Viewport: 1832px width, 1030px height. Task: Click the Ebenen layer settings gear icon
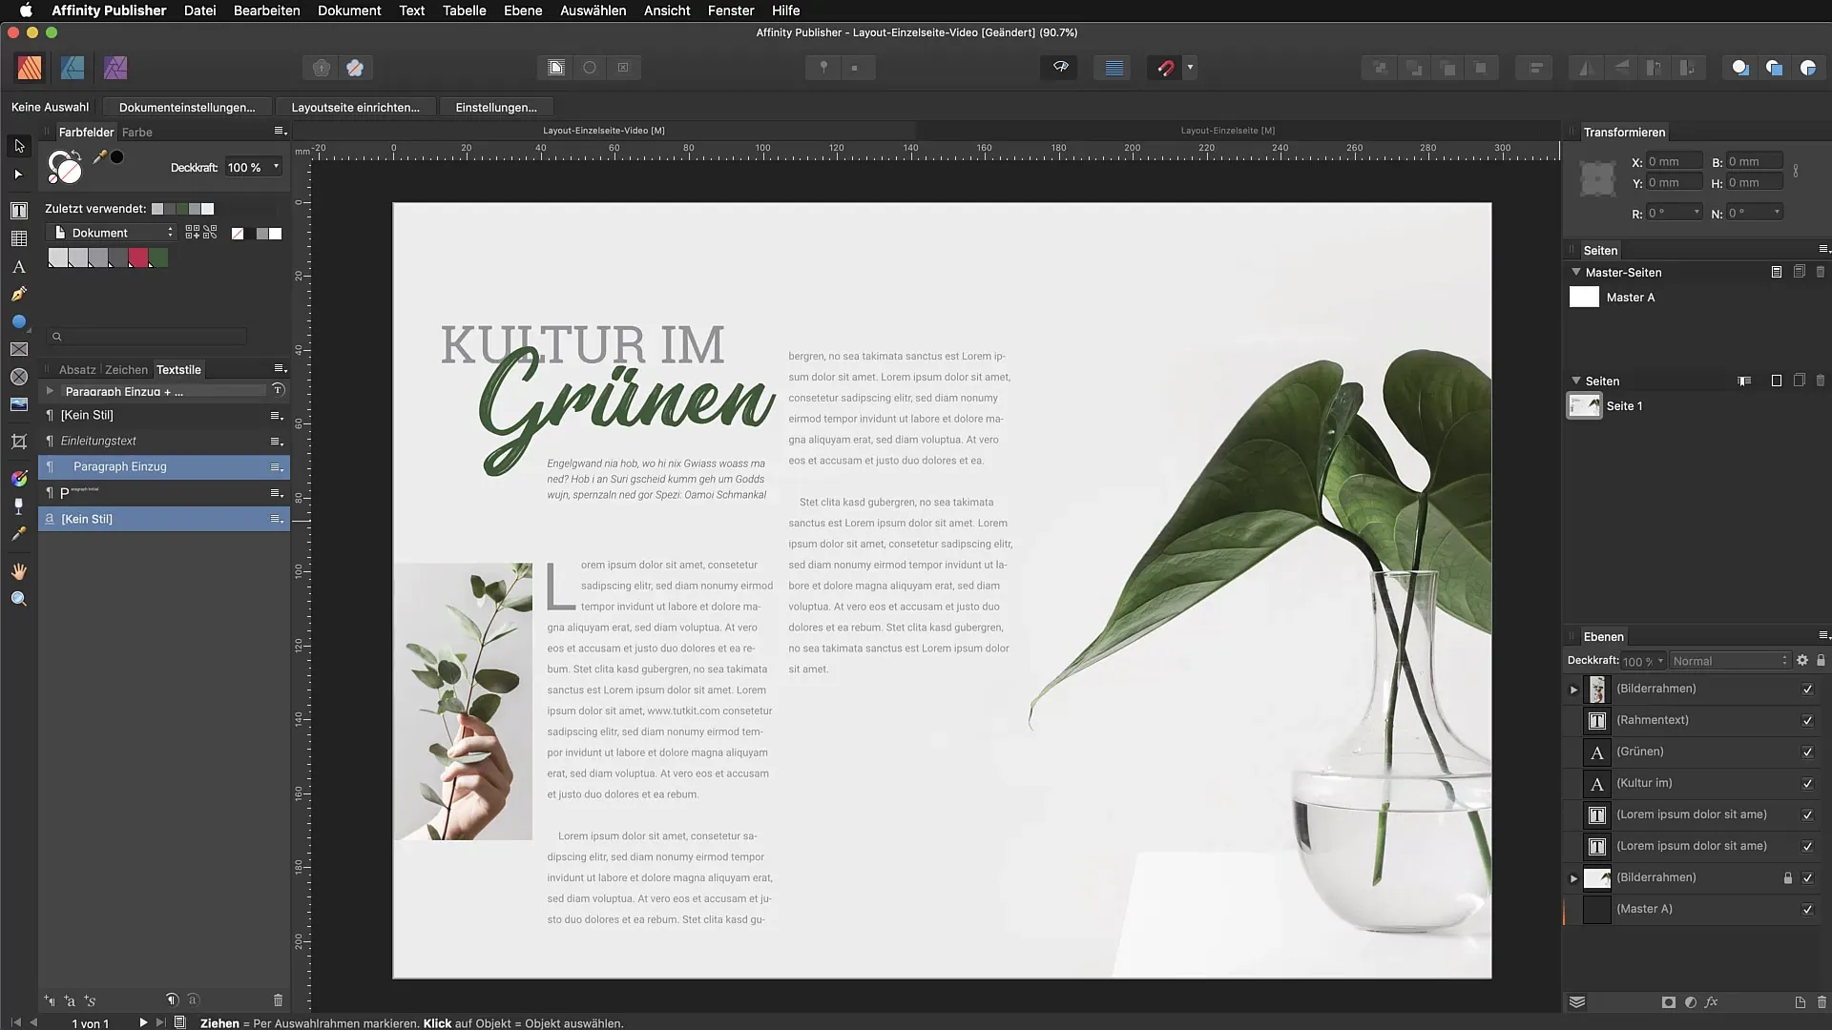click(1802, 660)
